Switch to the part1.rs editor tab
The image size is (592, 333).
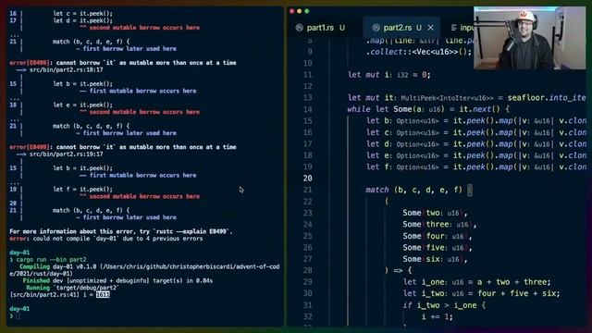coord(320,28)
